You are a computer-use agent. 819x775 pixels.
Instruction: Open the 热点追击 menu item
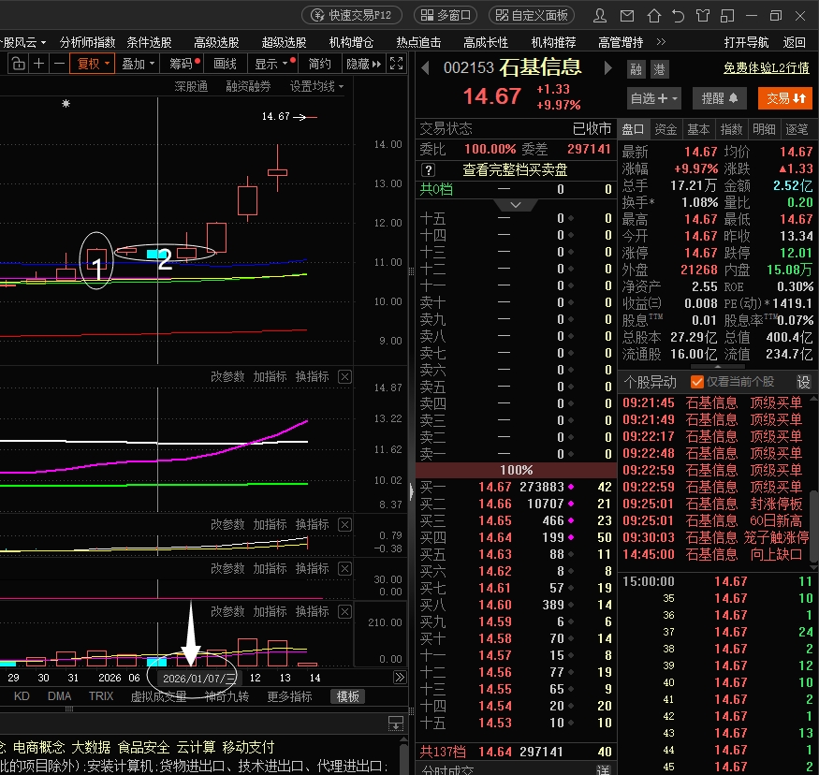click(418, 42)
